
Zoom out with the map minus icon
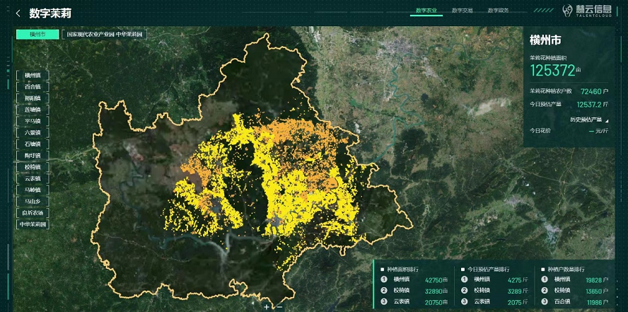click(x=280, y=307)
